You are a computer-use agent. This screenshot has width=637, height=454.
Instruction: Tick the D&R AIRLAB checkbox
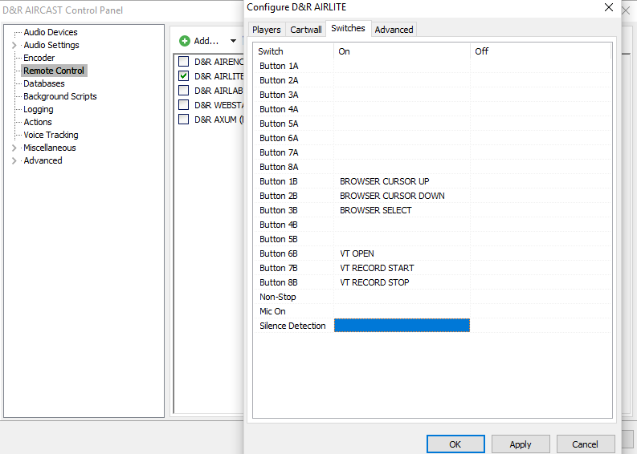click(x=184, y=91)
